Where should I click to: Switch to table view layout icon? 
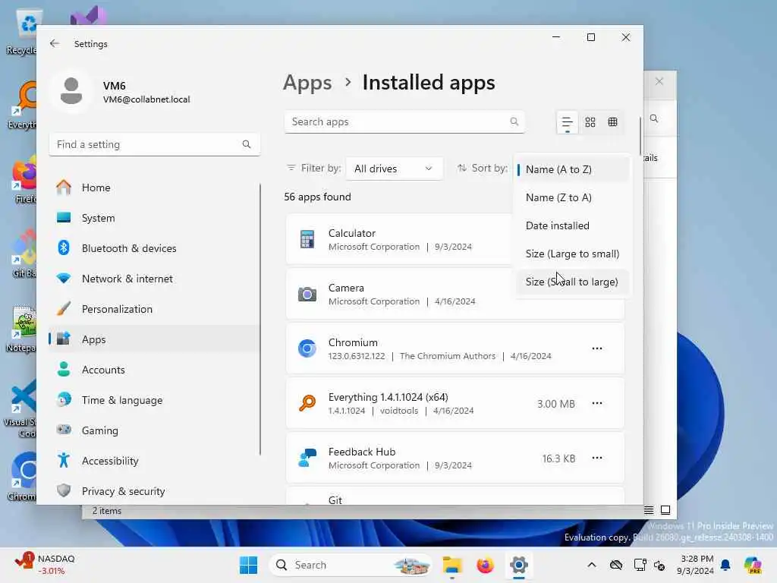(x=612, y=122)
